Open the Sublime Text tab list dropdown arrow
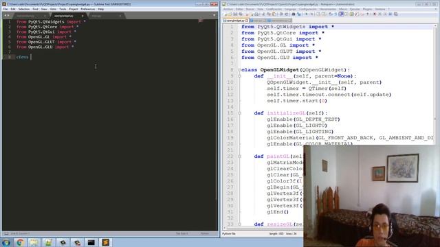Image resolution: width=440 pixels, height=247 pixels. [214, 15]
